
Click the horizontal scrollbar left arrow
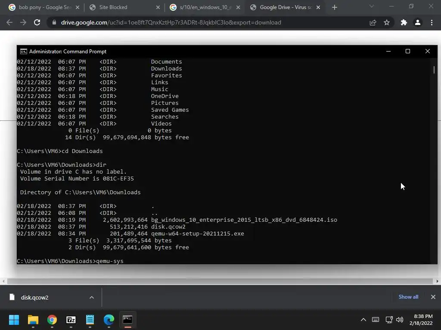coord(3,281)
